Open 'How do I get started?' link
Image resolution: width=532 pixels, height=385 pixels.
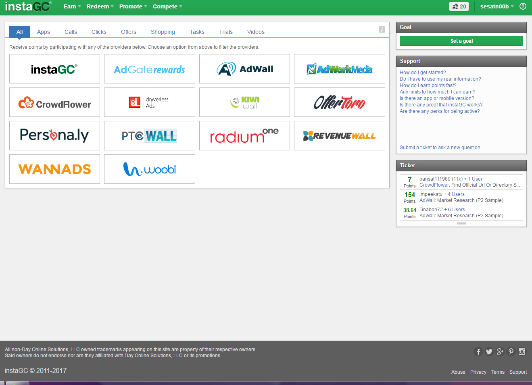[x=423, y=73]
